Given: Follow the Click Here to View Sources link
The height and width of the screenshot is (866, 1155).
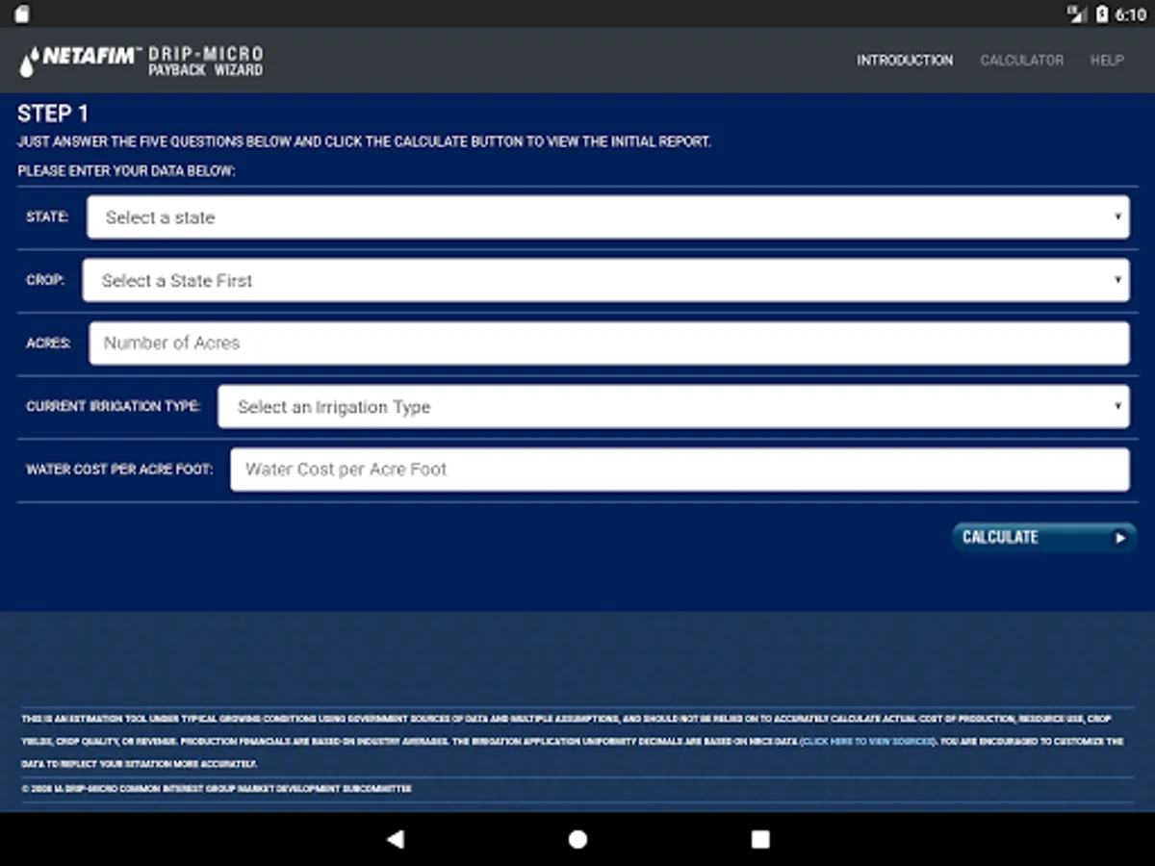Looking at the screenshot, I should tap(867, 742).
